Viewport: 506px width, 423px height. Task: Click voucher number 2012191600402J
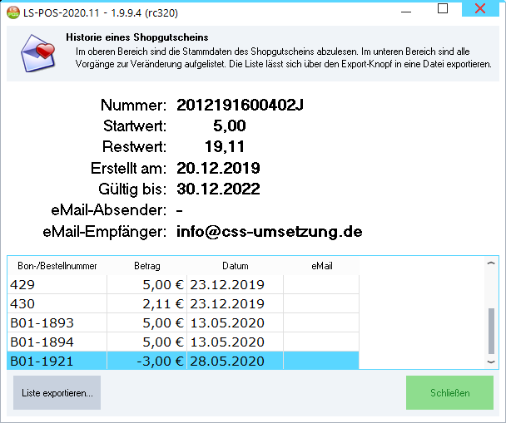pos(240,105)
